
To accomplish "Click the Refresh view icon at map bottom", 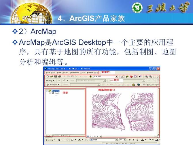I will coord(94,137).
